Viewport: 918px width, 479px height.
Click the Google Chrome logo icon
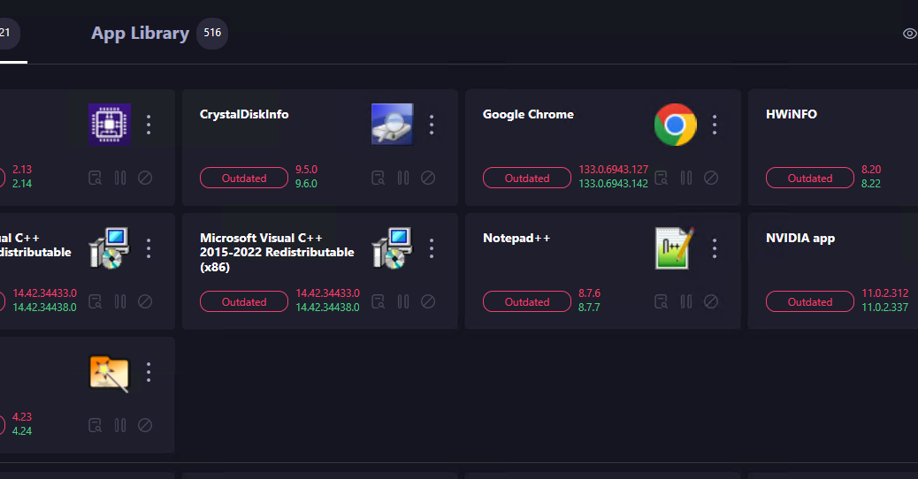click(675, 124)
